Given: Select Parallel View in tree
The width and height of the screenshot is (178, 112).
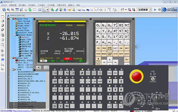Looking at the screenshot, I should click(x=25, y=32).
